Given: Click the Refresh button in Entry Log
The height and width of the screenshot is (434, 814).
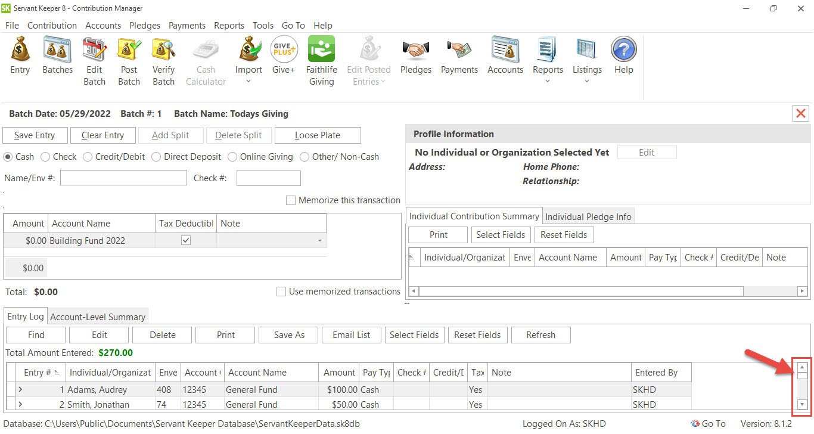Looking at the screenshot, I should [540, 334].
